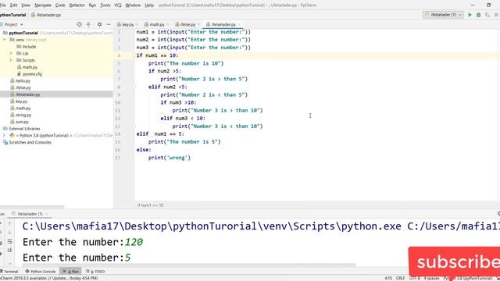Click the 4:15 cursor position status
Viewport: 500px width, 281px height.
point(388,278)
